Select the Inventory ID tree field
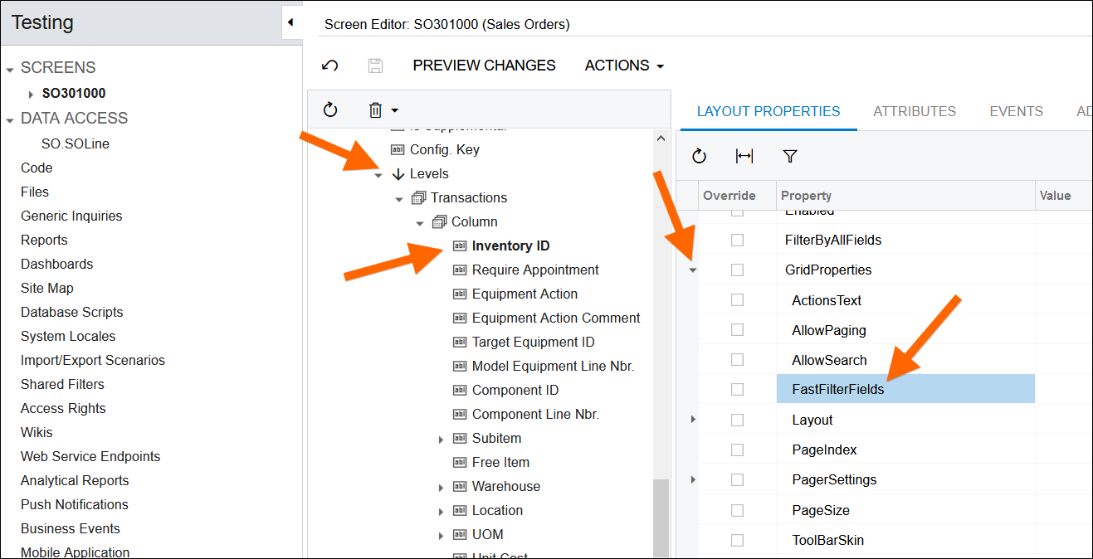The width and height of the screenshot is (1093, 559). [510, 245]
